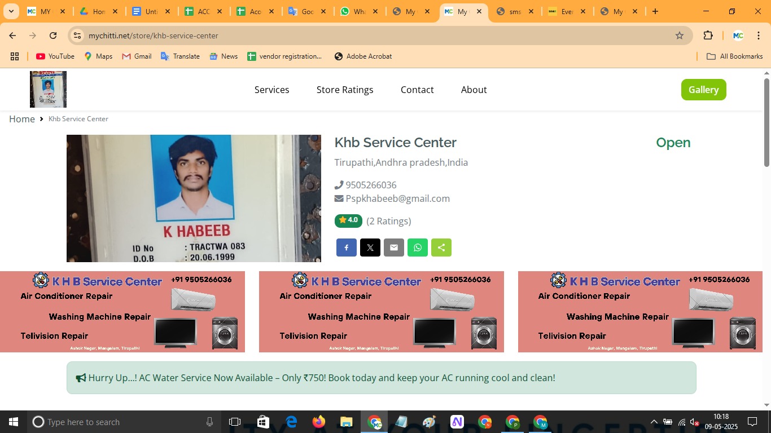Share store via X icon
Screen dimensions: 771x433
coord(370,248)
